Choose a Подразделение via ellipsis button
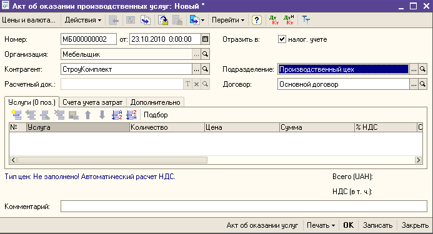433x234 pixels. (414, 69)
